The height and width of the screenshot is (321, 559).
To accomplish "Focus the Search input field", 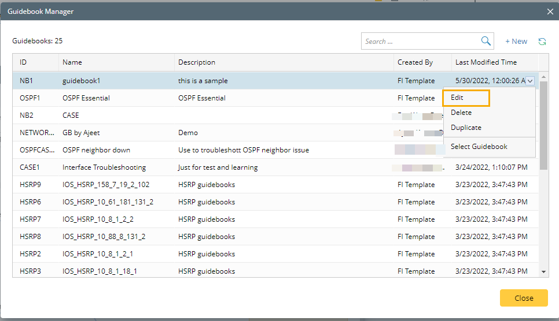I will pyautogui.click(x=421, y=41).
